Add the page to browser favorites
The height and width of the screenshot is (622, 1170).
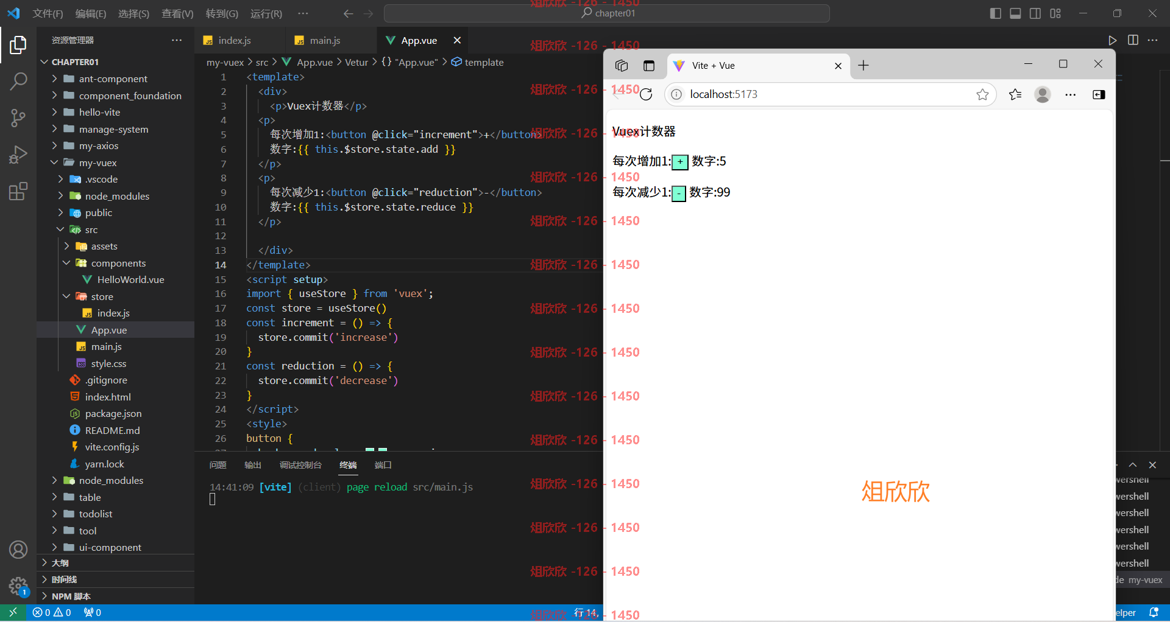pyautogui.click(x=982, y=94)
